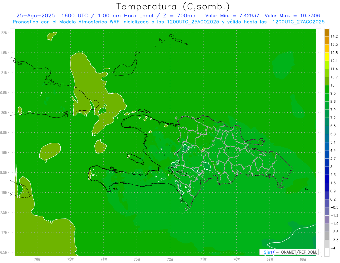Click the '70W' longitude axis label

(236, 259)
